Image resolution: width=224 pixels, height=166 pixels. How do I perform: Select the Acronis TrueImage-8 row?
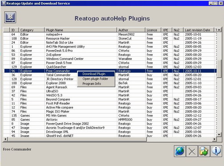[x=110, y=128]
